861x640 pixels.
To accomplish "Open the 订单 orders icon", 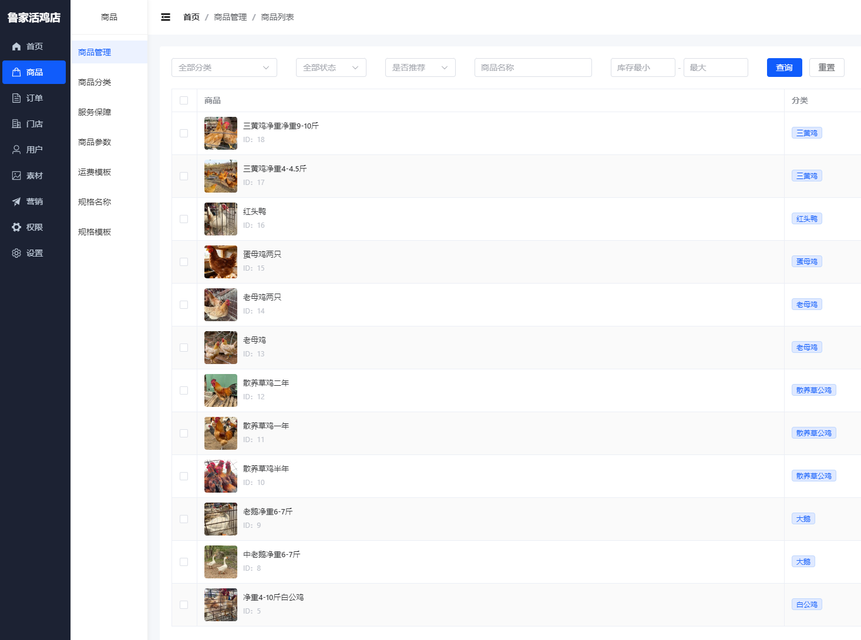I will 16,98.
